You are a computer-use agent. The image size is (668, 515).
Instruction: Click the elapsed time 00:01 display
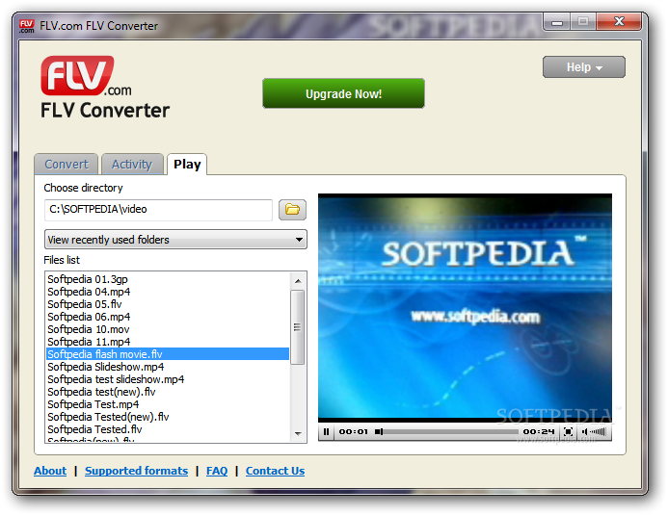353,431
